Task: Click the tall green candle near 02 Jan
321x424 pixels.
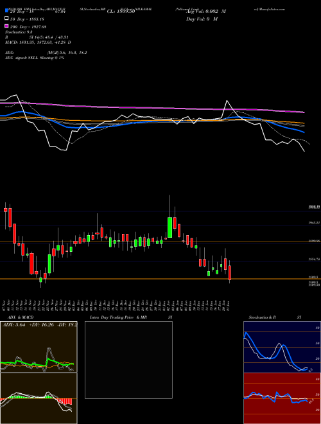Action: click(169, 227)
